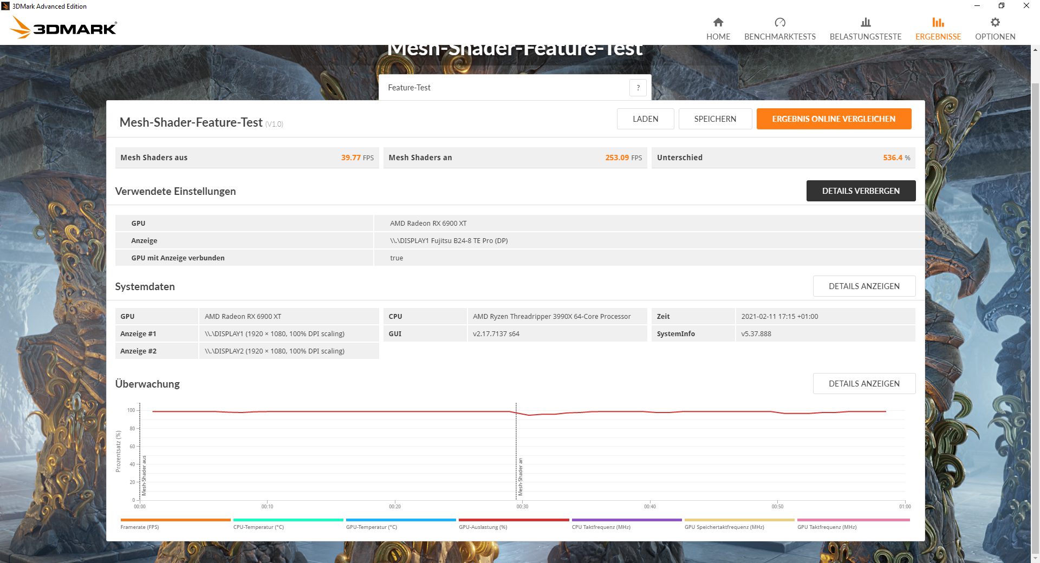Toggle CPU Taktfrequenz legend swatch
This screenshot has height=563, width=1040.
pyautogui.click(x=627, y=520)
